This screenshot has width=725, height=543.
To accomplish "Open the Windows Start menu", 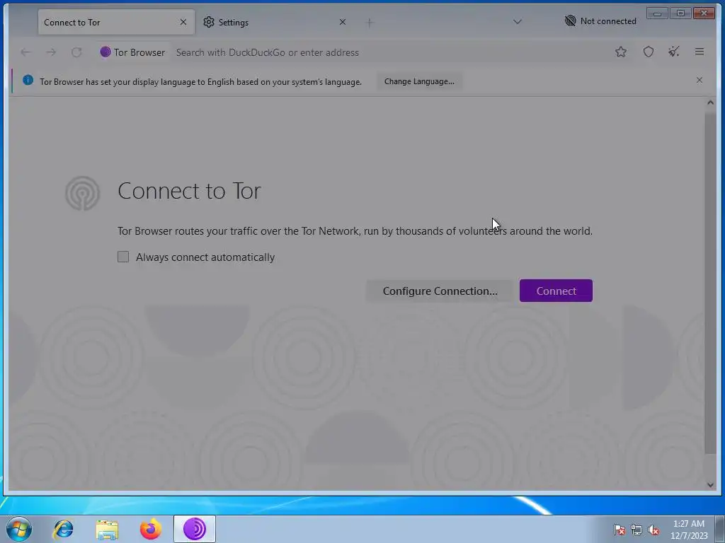I will [19, 529].
